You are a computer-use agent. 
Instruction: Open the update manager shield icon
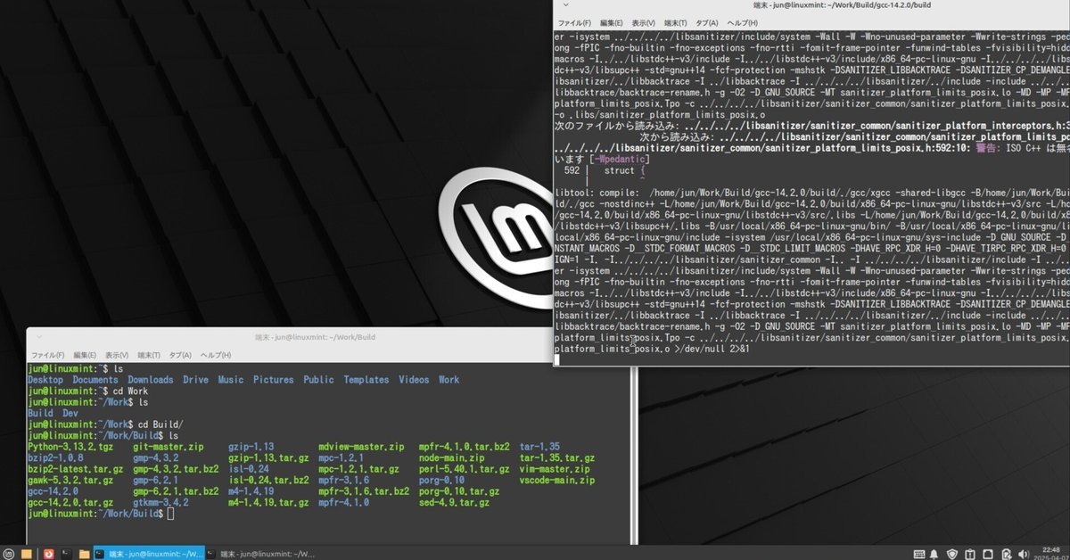coord(952,554)
